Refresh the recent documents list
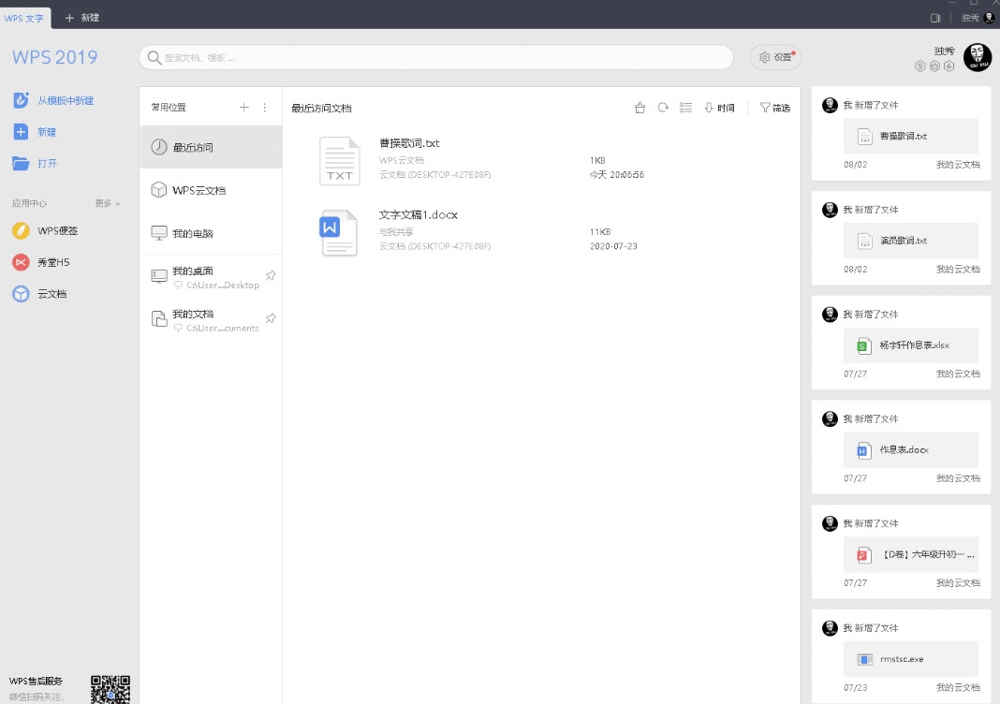 663,107
